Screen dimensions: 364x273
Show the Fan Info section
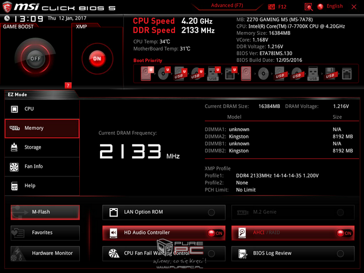coord(42,167)
